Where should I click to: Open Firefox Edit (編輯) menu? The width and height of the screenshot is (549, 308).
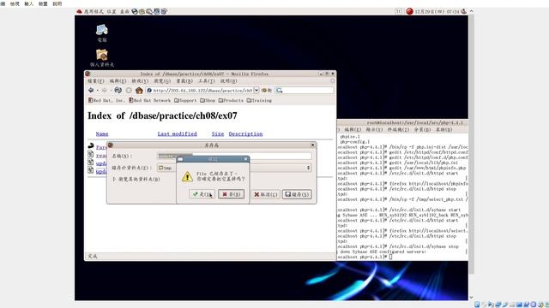pos(118,81)
